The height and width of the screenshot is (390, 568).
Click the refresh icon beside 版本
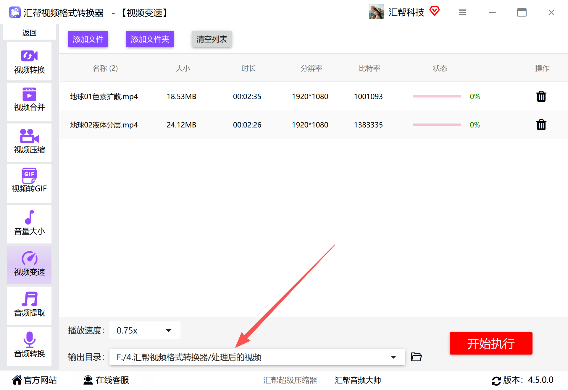(x=496, y=381)
